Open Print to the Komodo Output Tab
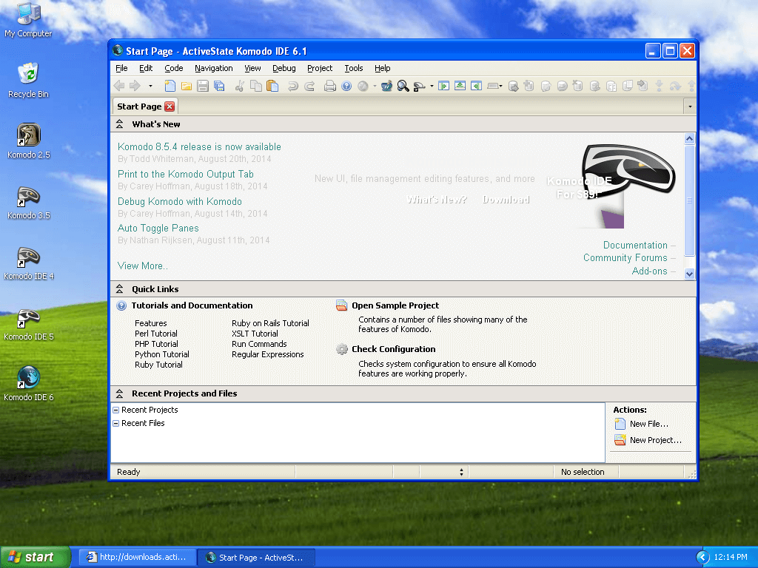 coord(186,174)
